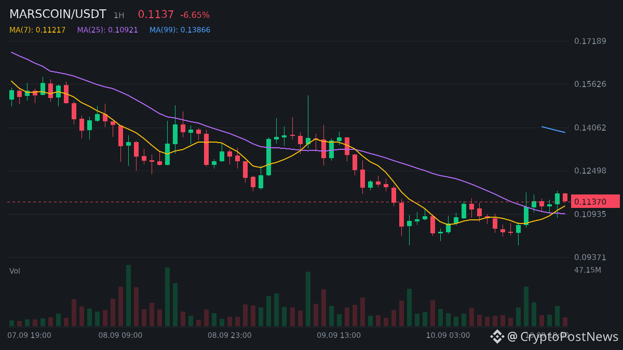Image resolution: width=623 pixels, height=350 pixels.
Task: Select the 08.09 09:00 time axis marker
Action: click(120, 335)
